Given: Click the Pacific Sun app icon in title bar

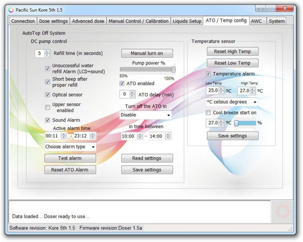Looking at the screenshot, I should click(11, 10).
